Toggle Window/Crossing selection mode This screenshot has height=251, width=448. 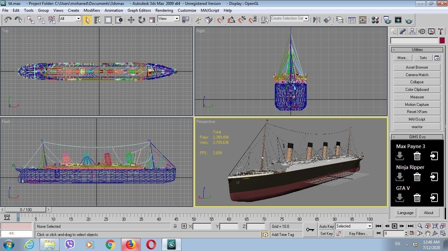[x=119, y=20]
